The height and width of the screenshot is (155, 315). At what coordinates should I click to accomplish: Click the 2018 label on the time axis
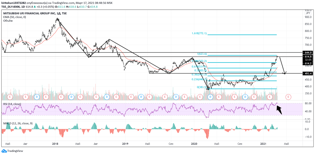coord(55,144)
